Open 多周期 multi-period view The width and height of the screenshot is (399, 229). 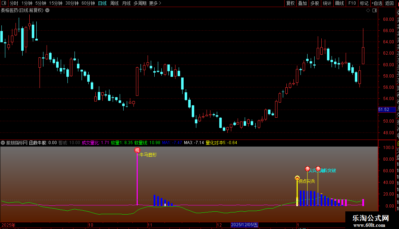140,3
